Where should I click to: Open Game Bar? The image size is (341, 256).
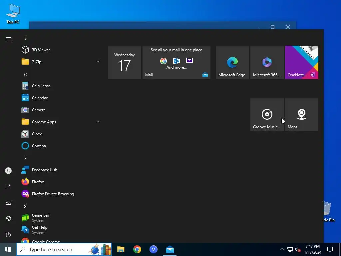(x=61, y=218)
